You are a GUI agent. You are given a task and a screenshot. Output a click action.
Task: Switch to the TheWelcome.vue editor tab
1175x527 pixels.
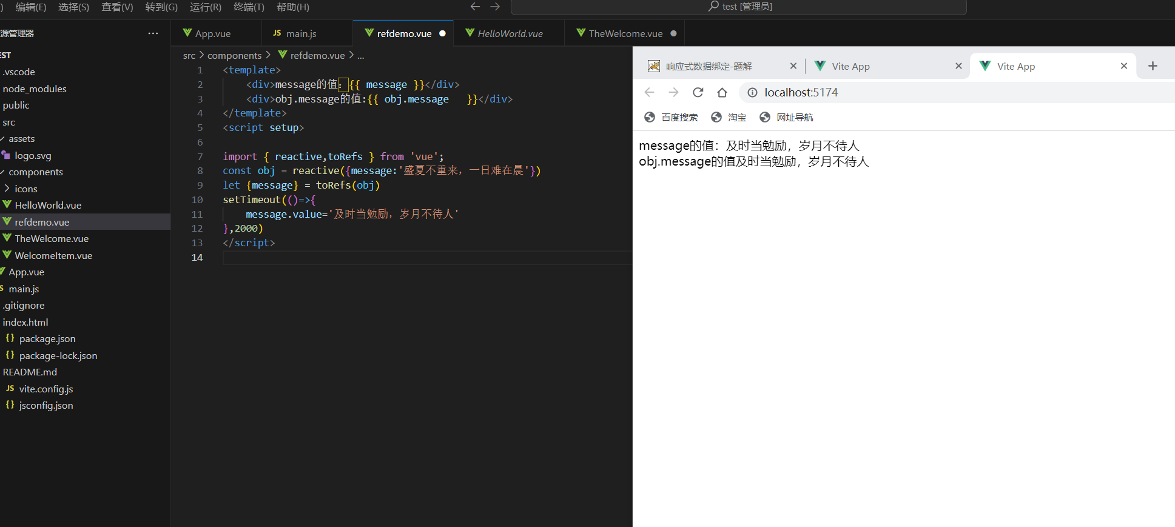point(625,33)
